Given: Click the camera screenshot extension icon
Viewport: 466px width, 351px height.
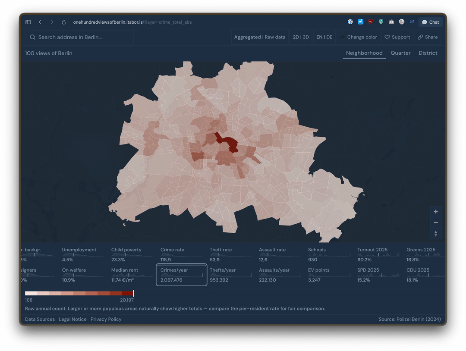Looking at the screenshot, I should (391, 22).
